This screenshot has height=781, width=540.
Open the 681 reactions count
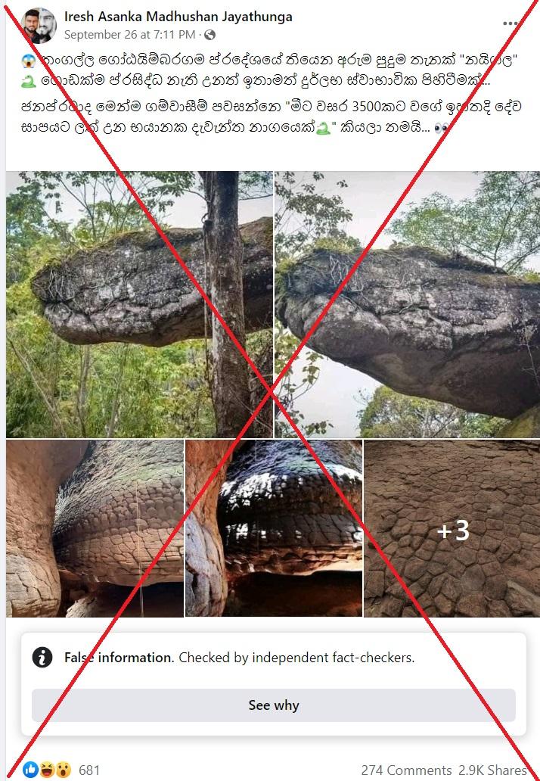89,770
